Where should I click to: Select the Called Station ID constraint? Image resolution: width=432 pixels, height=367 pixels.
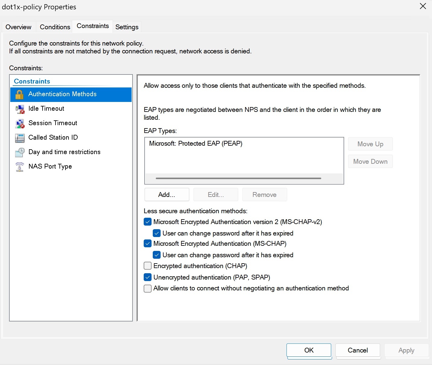(x=71, y=138)
